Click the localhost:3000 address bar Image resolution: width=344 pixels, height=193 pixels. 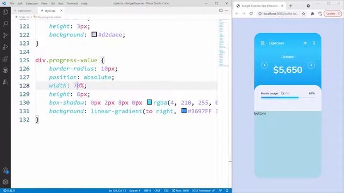281,13
